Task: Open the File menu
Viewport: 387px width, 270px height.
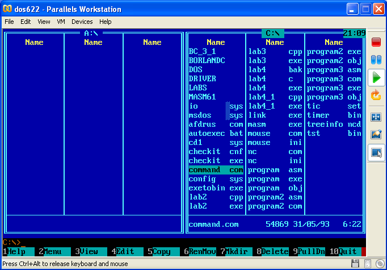Action: pos(10,22)
